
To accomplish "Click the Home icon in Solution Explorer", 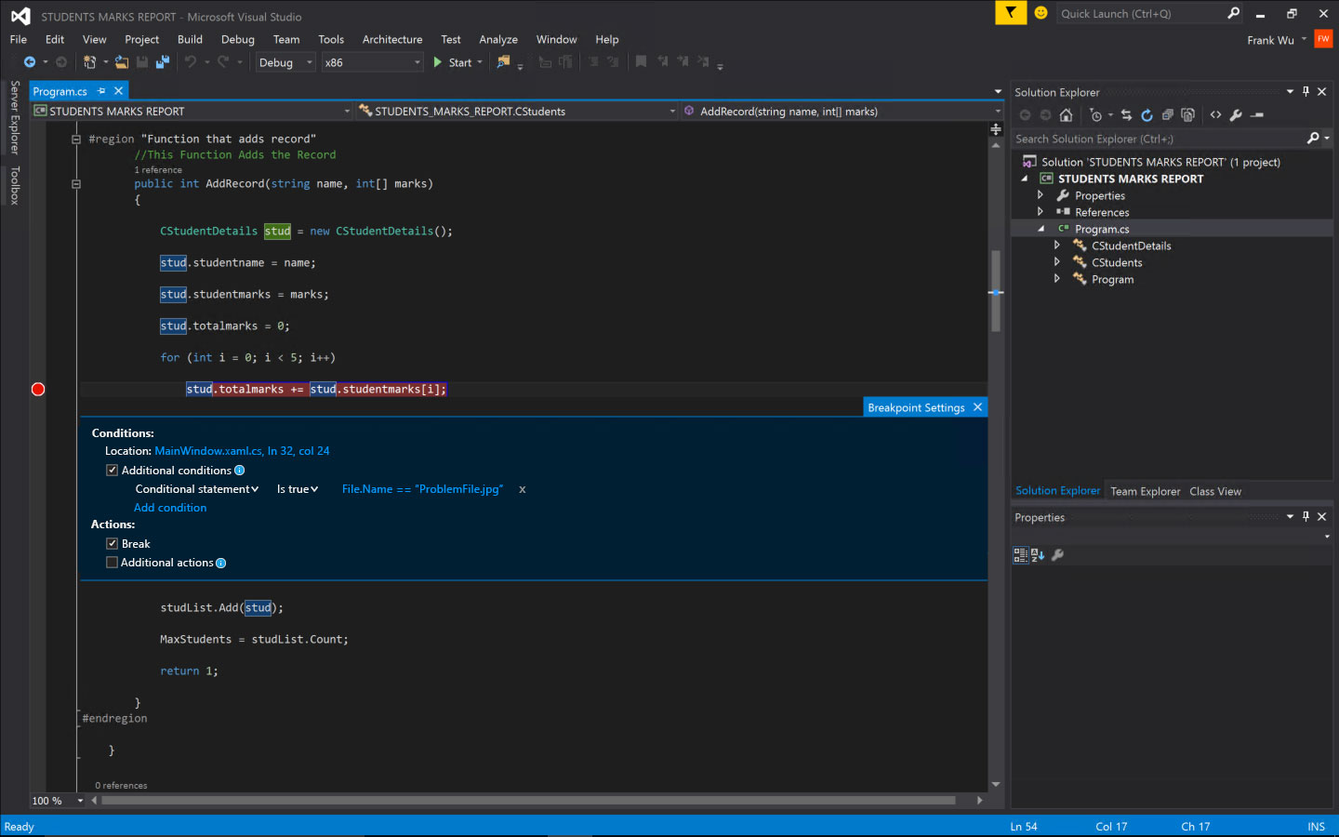I will 1066,114.
